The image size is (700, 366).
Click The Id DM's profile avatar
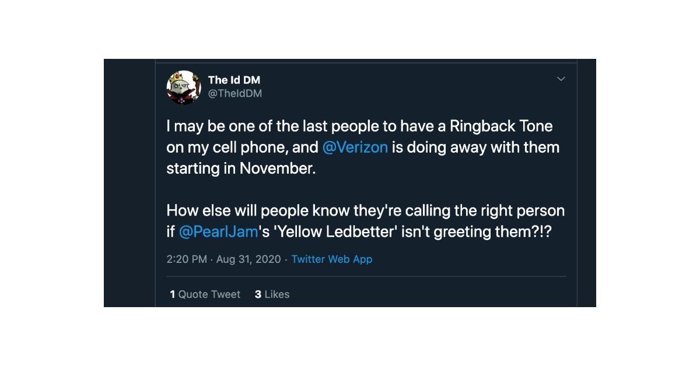click(183, 87)
